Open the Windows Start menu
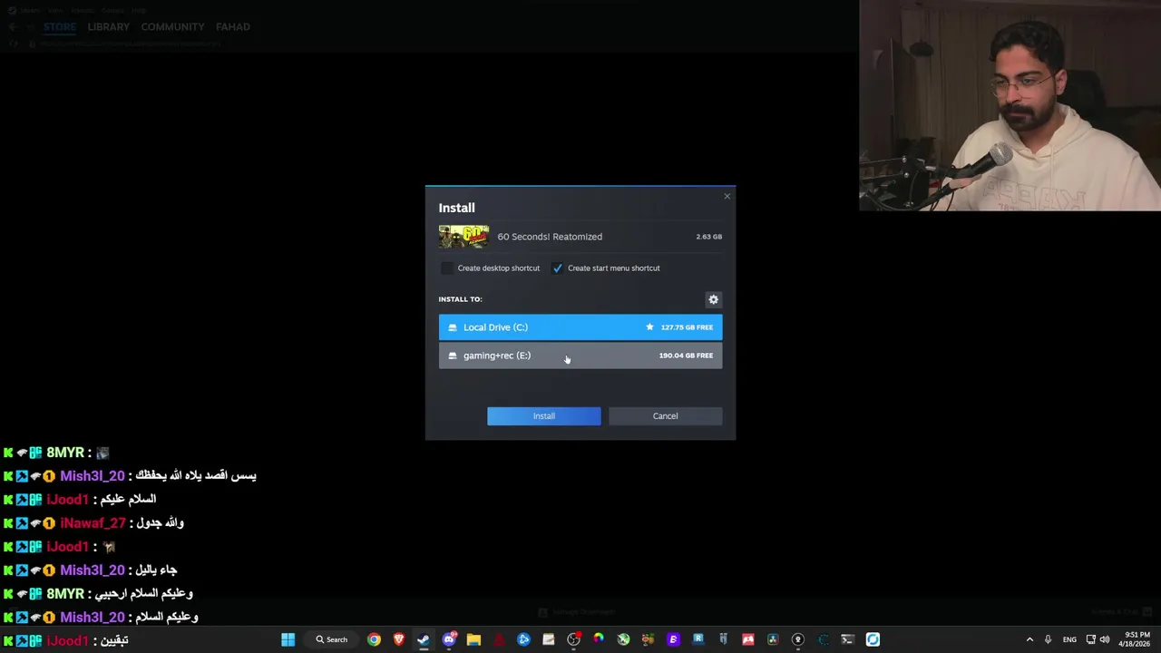 point(288,639)
